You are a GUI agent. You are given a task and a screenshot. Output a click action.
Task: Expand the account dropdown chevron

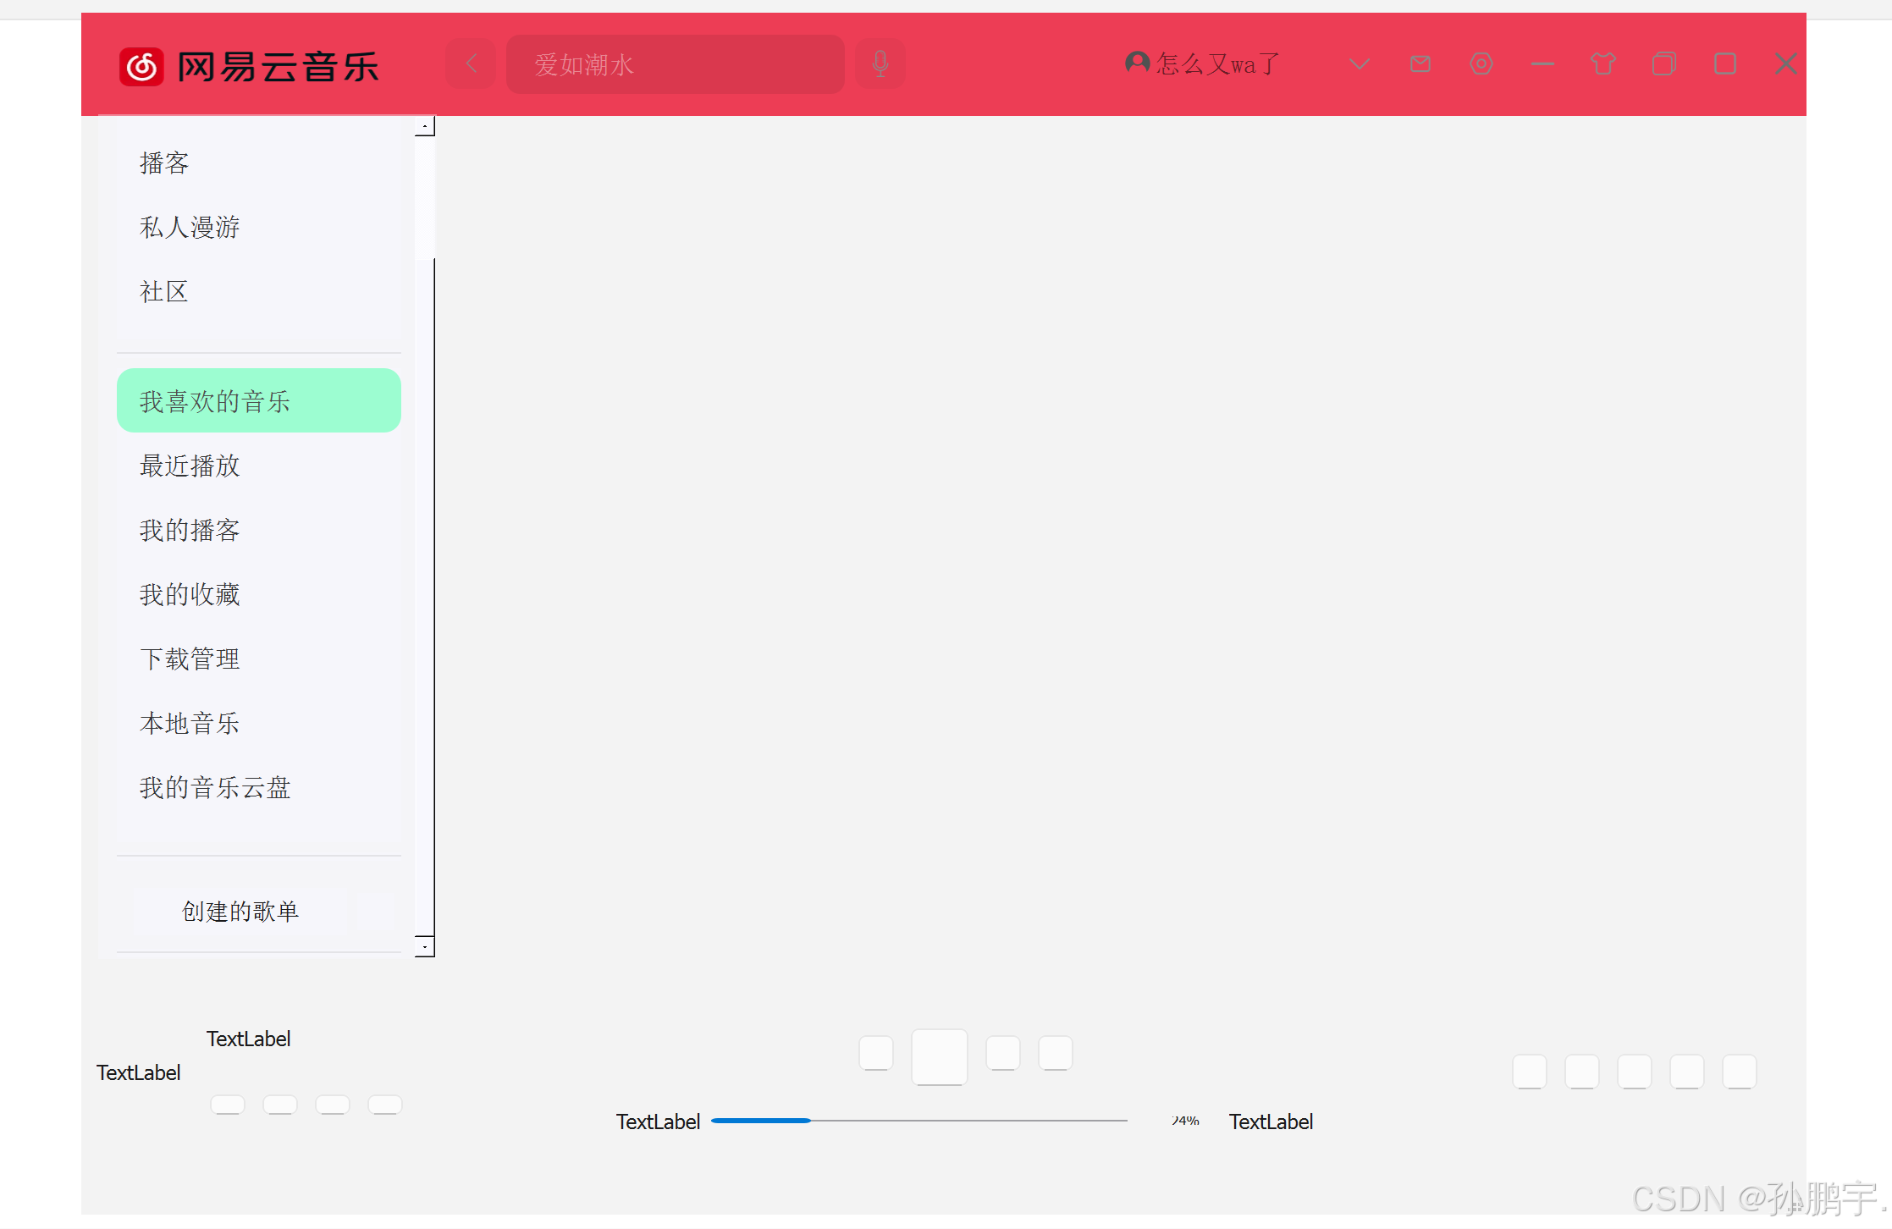coord(1360,64)
